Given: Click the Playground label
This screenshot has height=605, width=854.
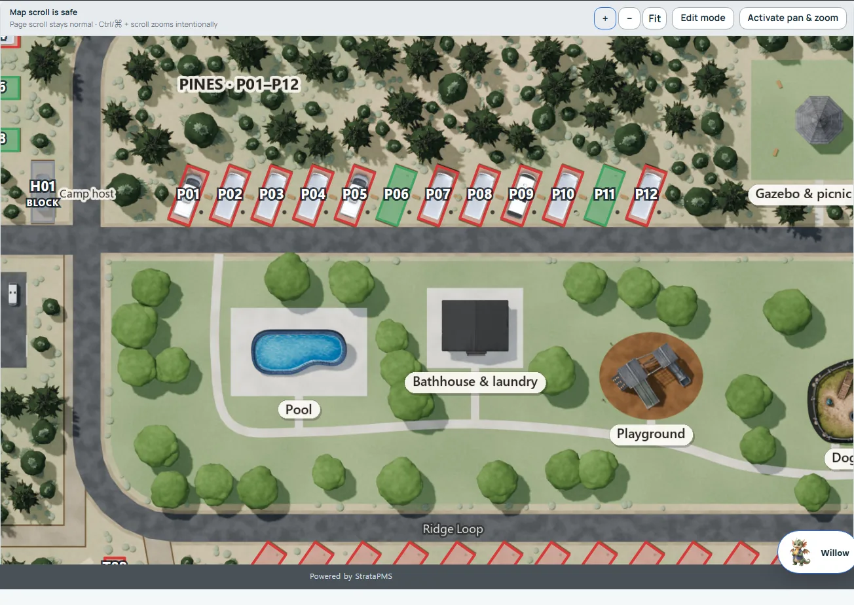Looking at the screenshot, I should (x=651, y=434).
